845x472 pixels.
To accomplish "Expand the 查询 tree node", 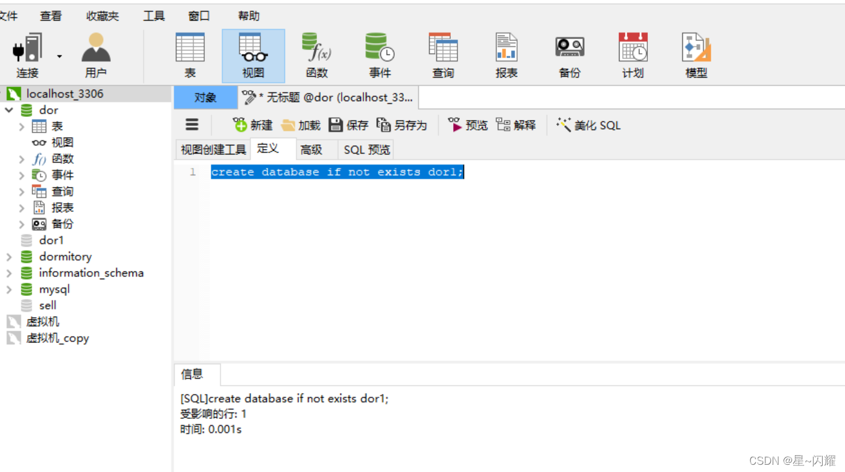I will point(22,191).
